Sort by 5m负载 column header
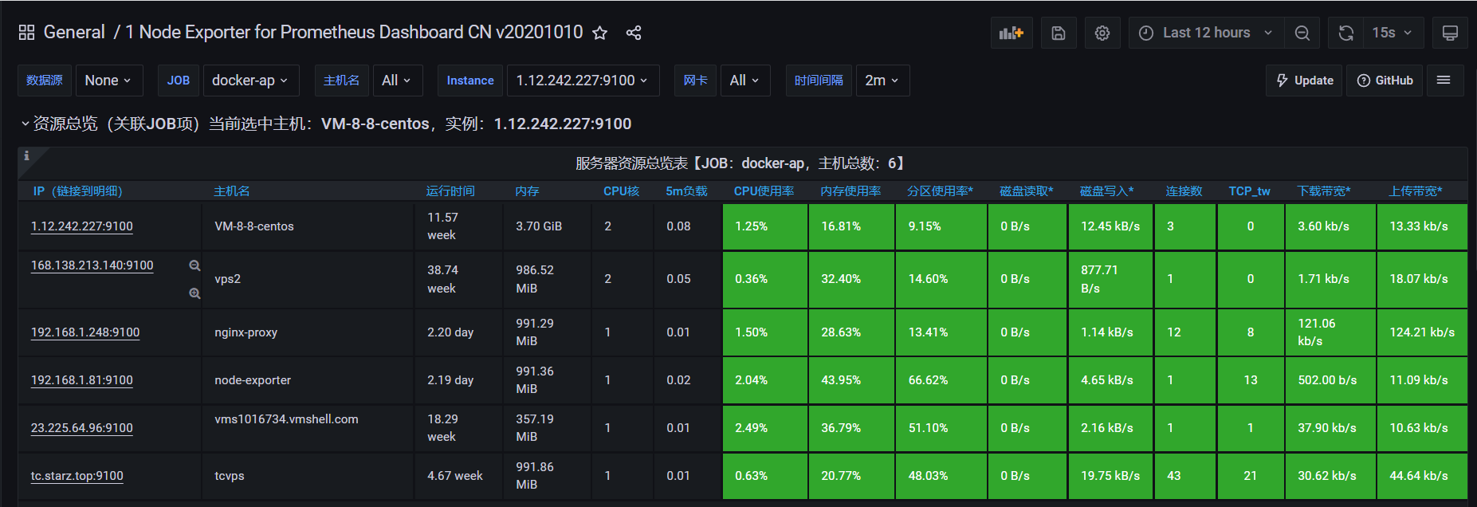 686,191
